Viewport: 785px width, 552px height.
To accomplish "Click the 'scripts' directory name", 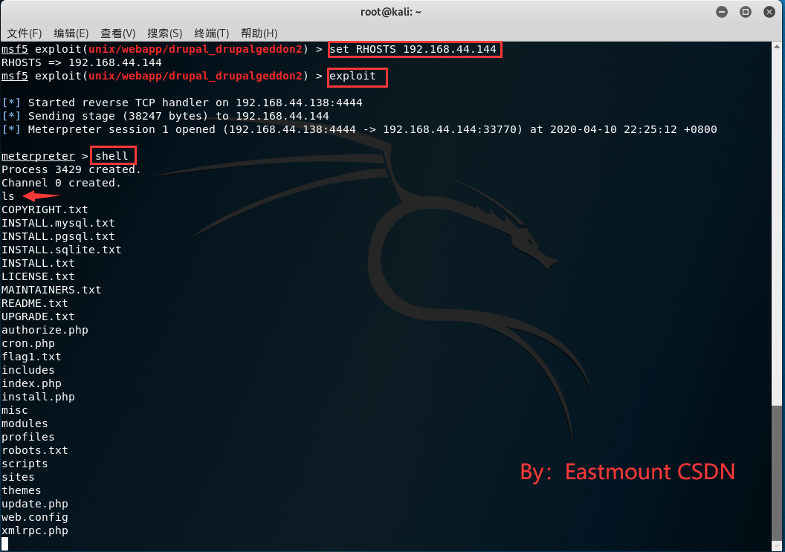I will tap(25, 464).
